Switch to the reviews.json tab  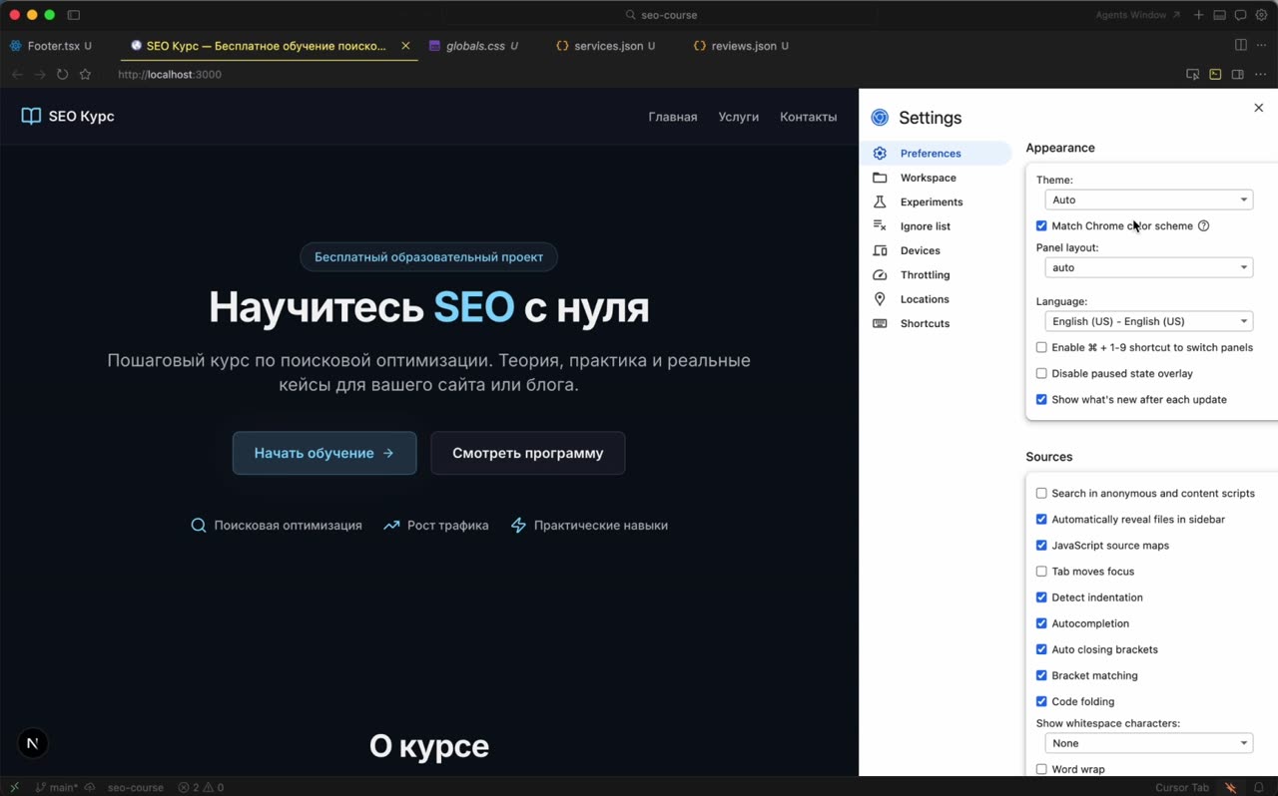coord(742,46)
